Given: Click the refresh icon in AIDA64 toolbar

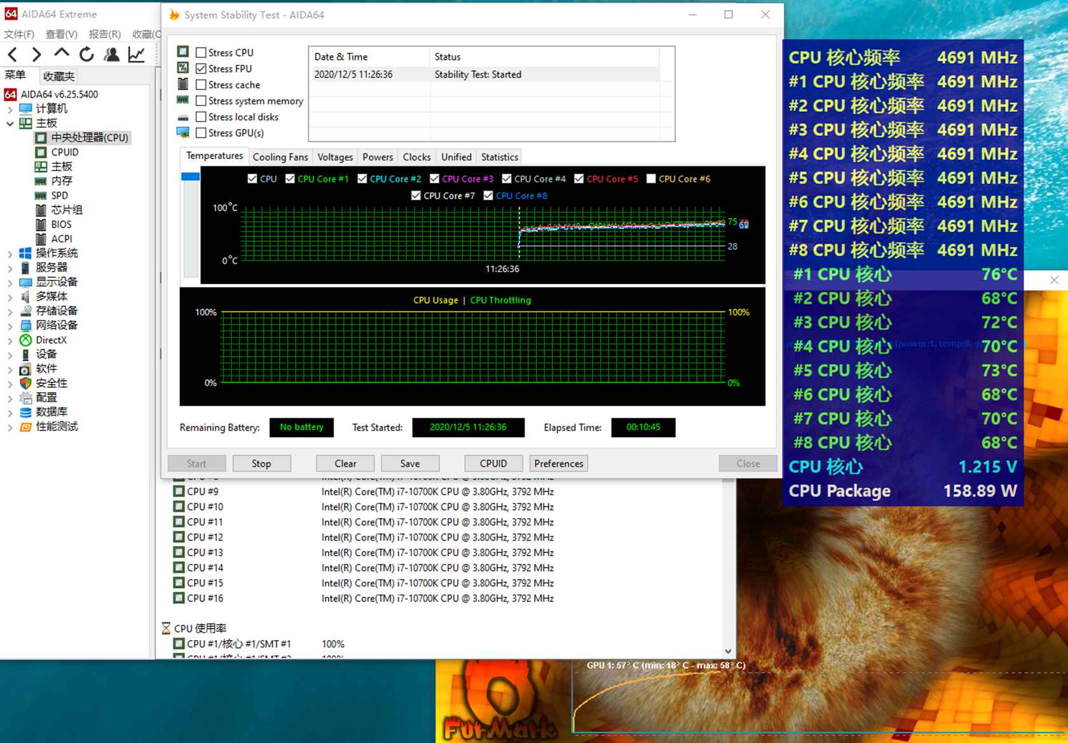Looking at the screenshot, I should (x=86, y=55).
